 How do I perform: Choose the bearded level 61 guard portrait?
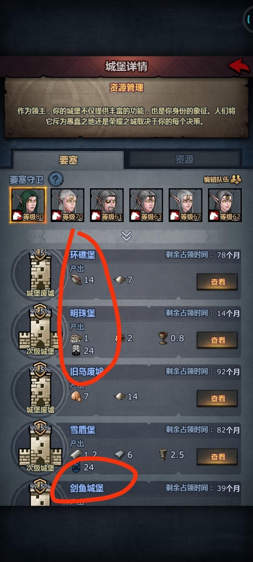[107, 205]
